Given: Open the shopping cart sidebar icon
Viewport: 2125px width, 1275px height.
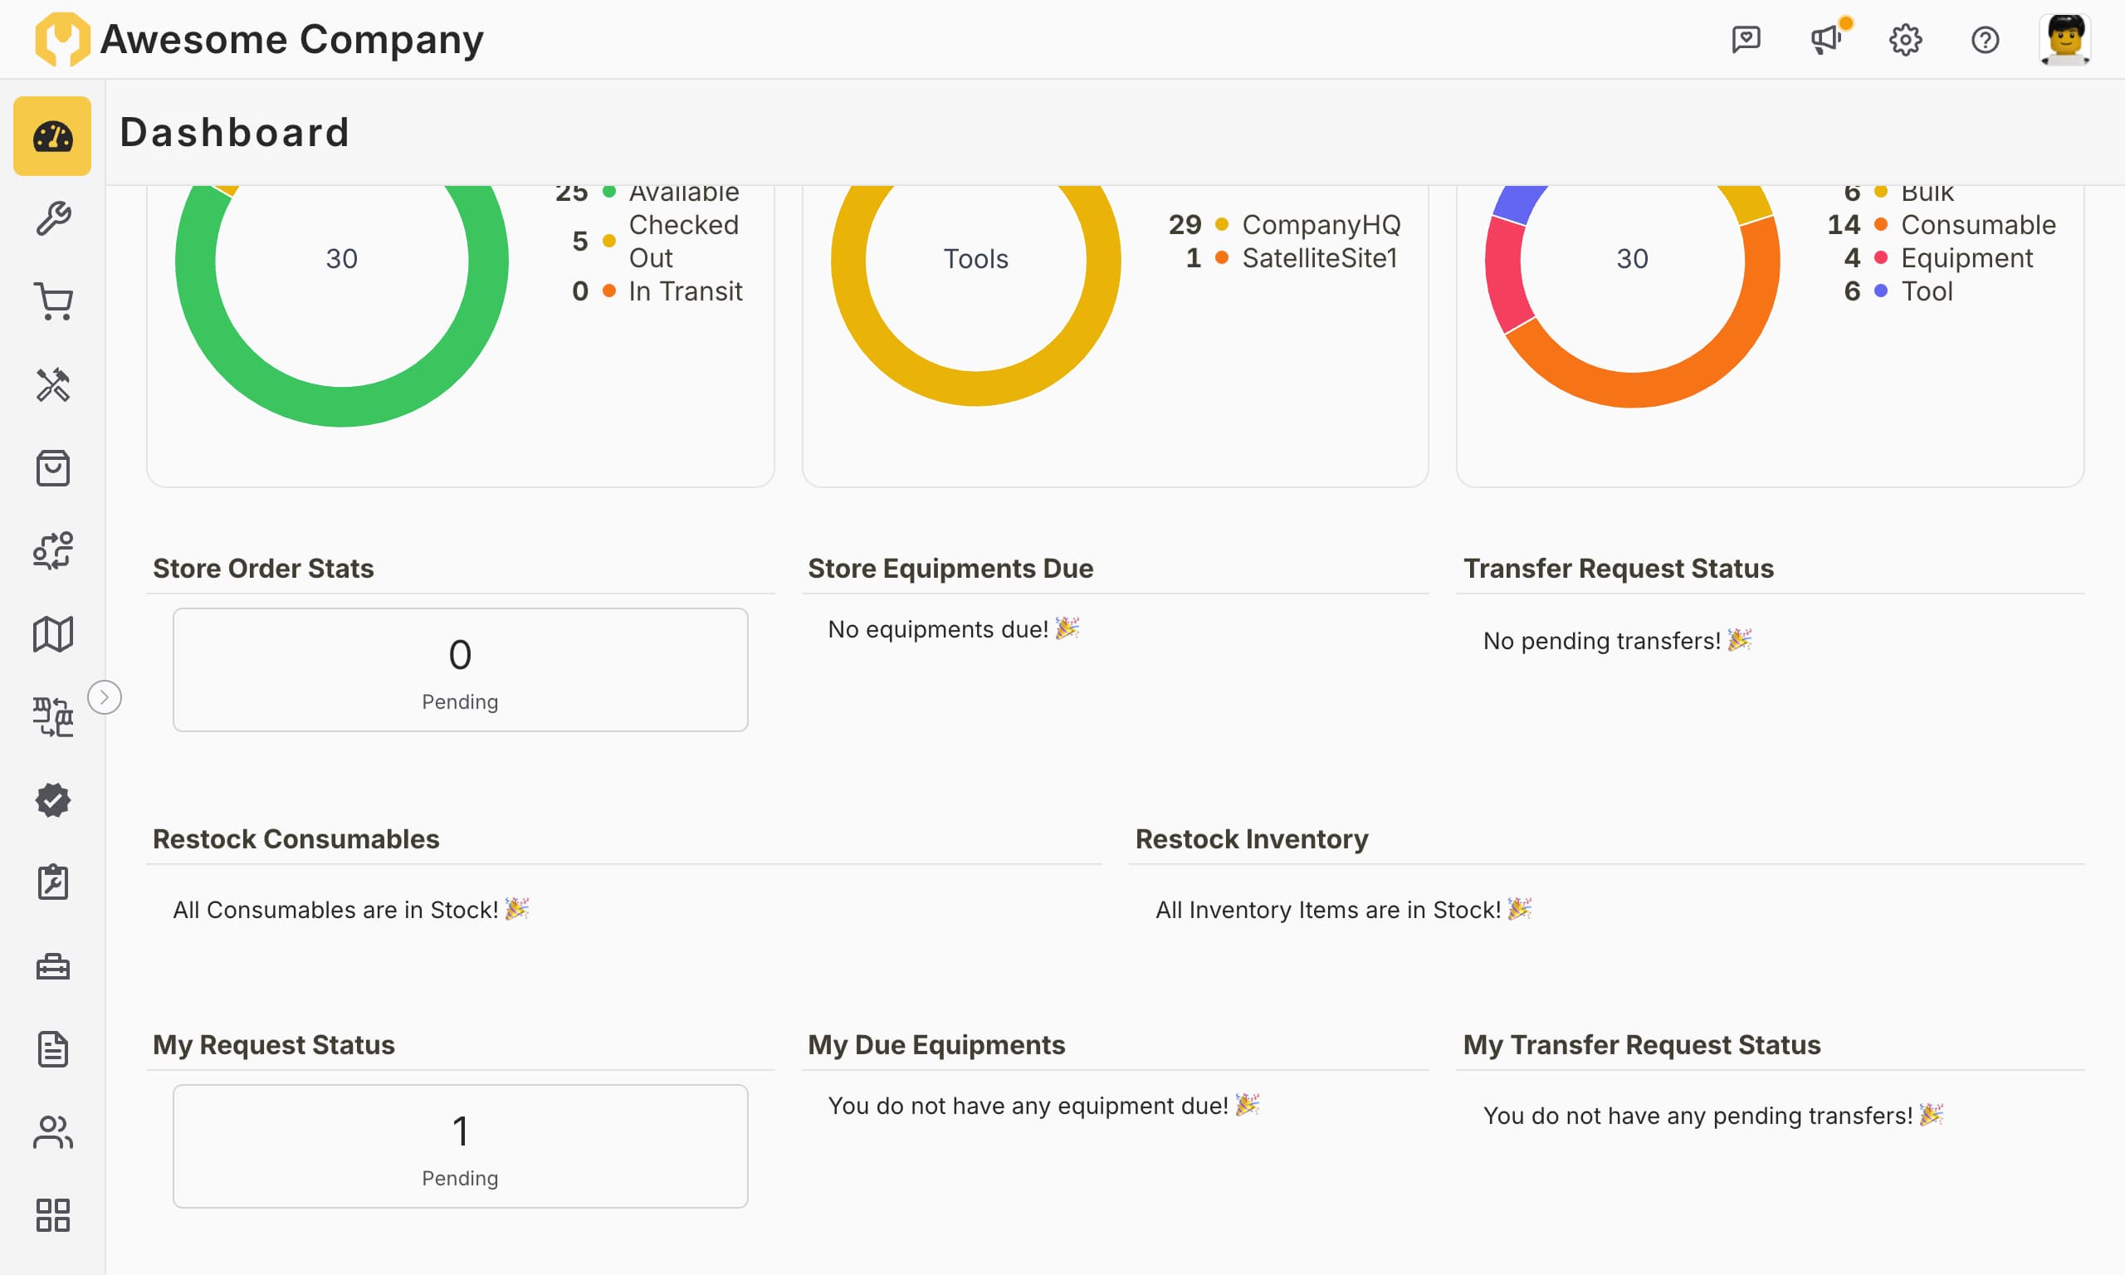Looking at the screenshot, I should tap(52, 301).
